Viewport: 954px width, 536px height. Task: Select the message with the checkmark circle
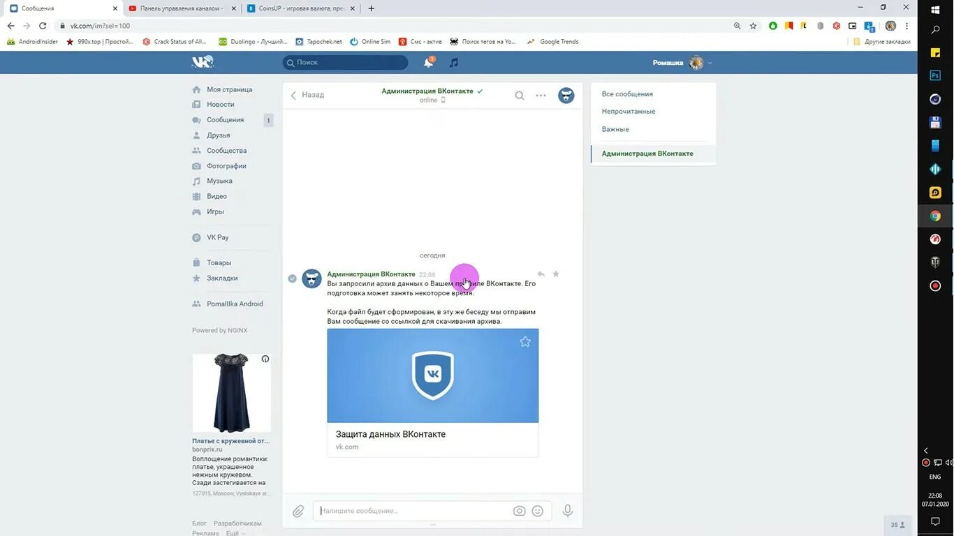[292, 278]
